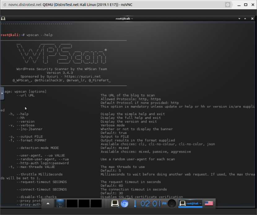Switch to the first virtual desktop thumbnail
The image size is (257, 215).
(x=60, y=204)
